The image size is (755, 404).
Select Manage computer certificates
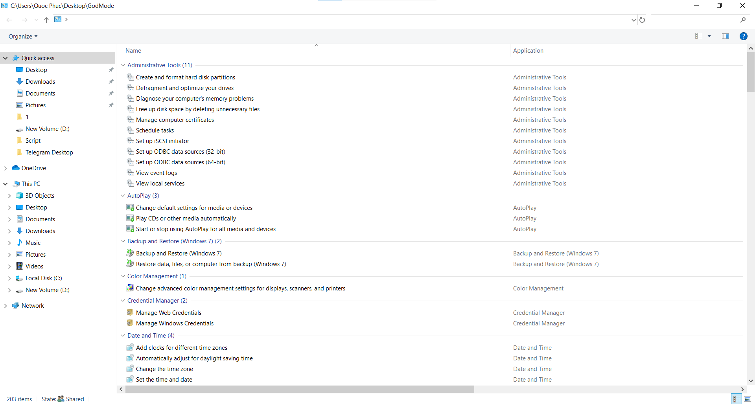click(175, 120)
